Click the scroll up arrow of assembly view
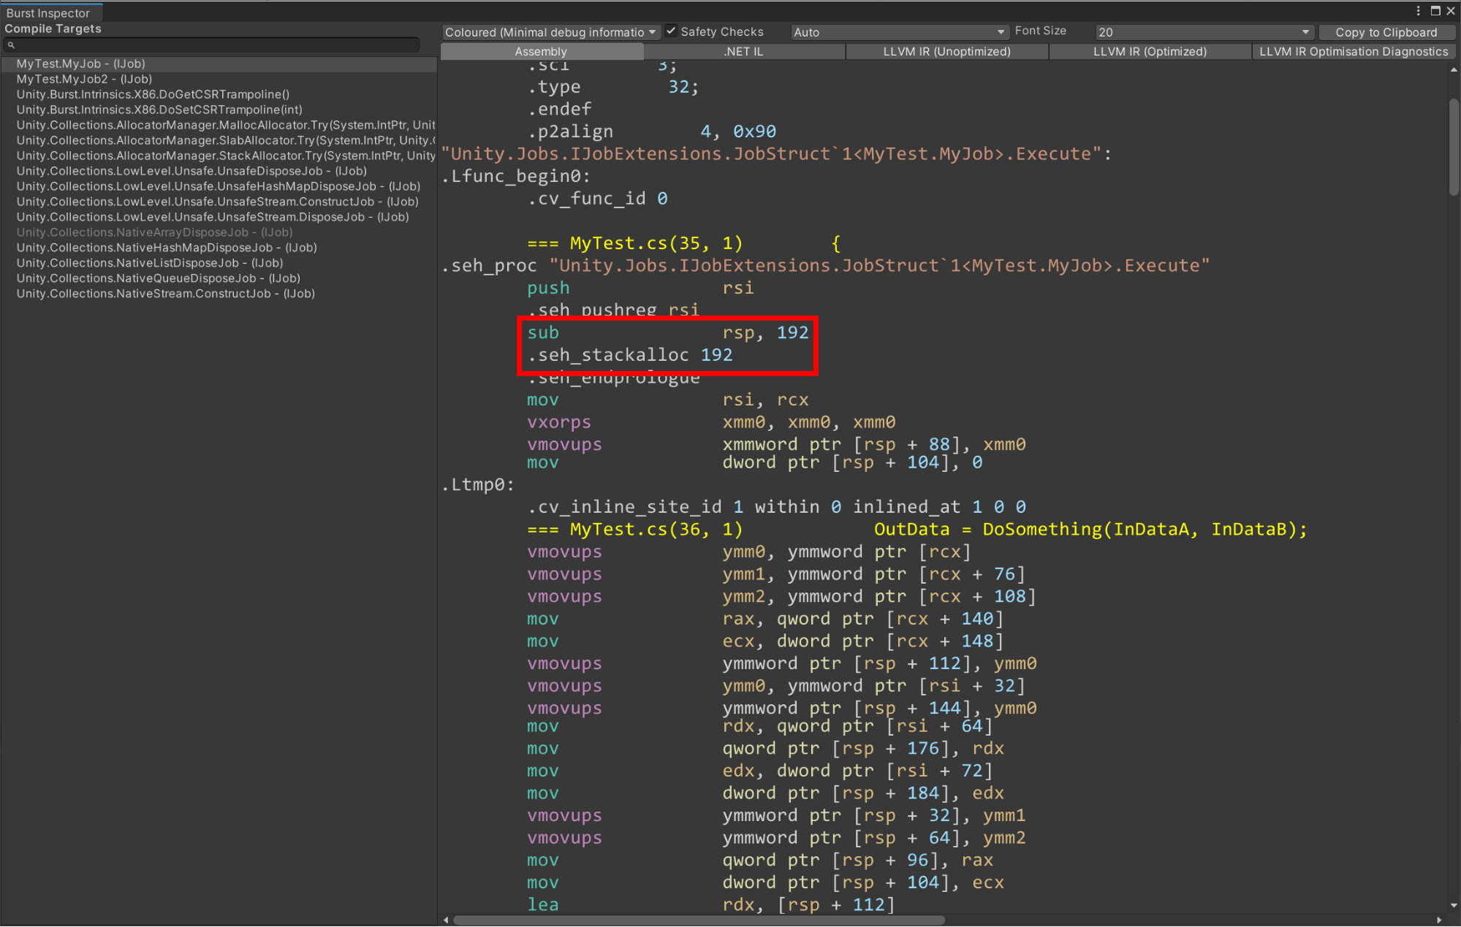1461x927 pixels. (x=1454, y=70)
